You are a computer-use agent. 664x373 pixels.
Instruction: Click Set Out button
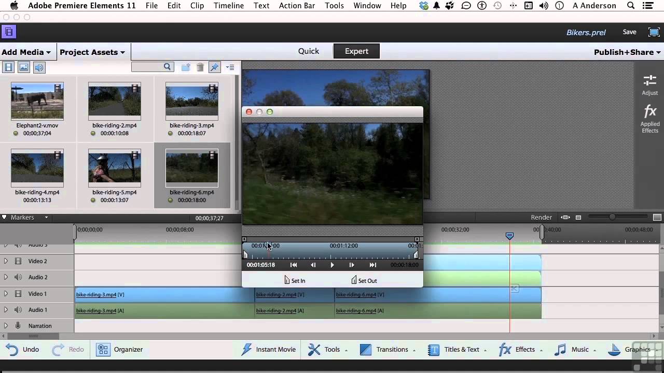[x=364, y=280]
